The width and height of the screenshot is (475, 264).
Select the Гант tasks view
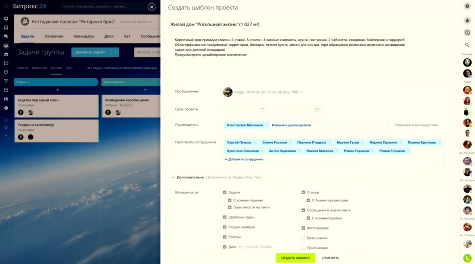pos(70,68)
